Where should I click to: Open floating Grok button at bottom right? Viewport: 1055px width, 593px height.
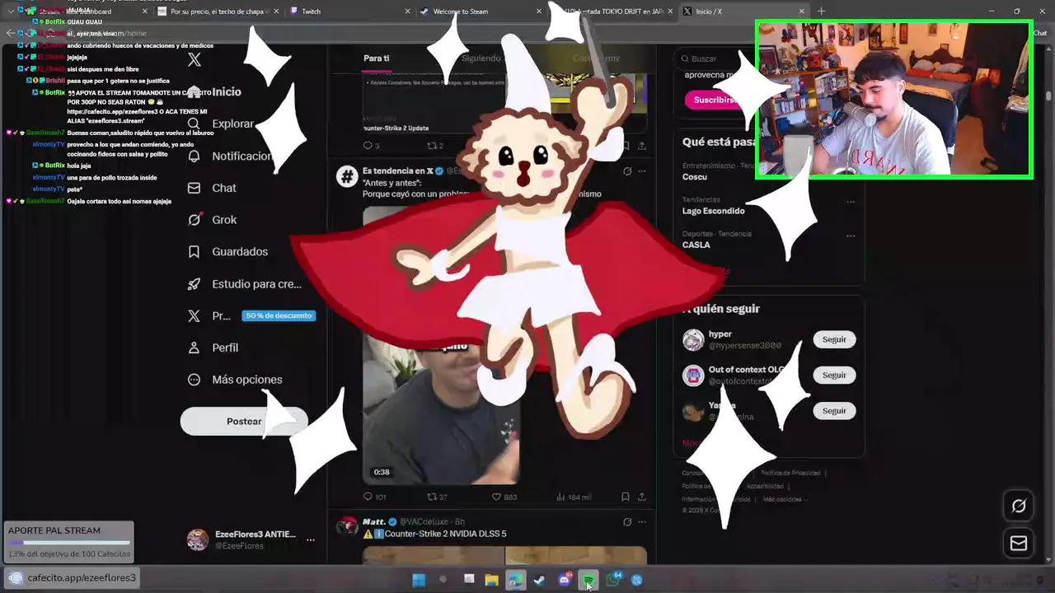[1019, 506]
